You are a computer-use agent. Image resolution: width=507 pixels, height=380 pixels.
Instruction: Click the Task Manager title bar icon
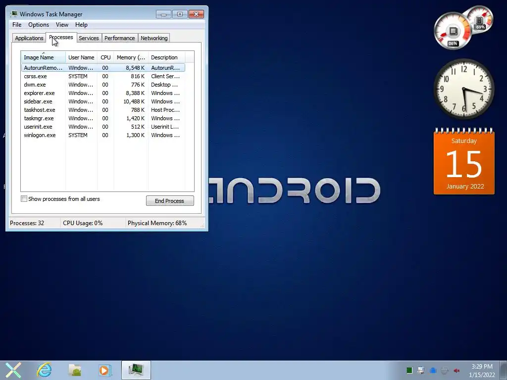click(14, 14)
